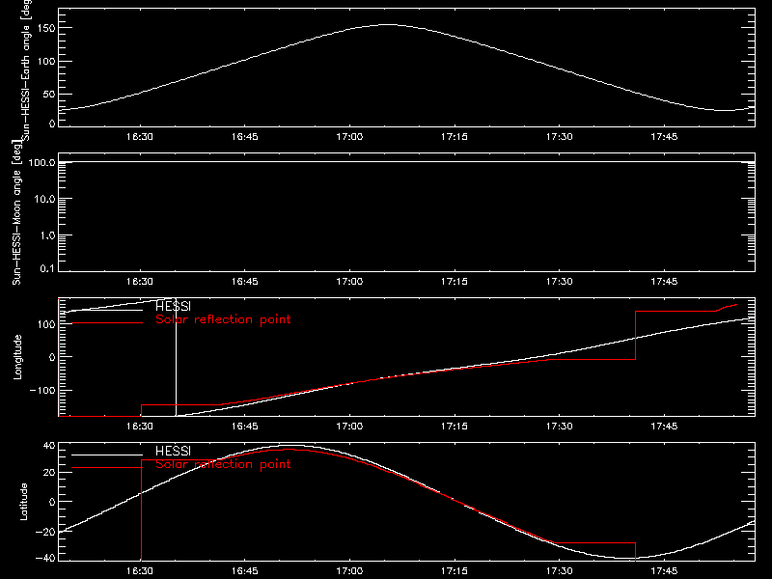Click the -40 tick on Latitude axis

click(x=45, y=559)
